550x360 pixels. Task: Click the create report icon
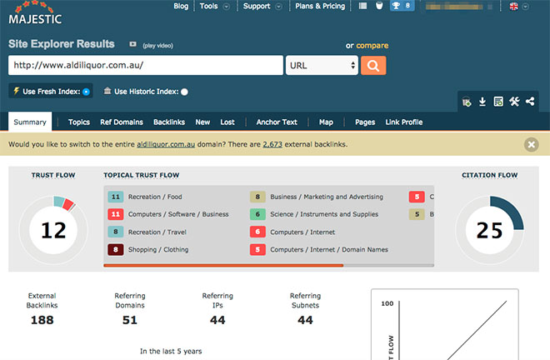498,102
